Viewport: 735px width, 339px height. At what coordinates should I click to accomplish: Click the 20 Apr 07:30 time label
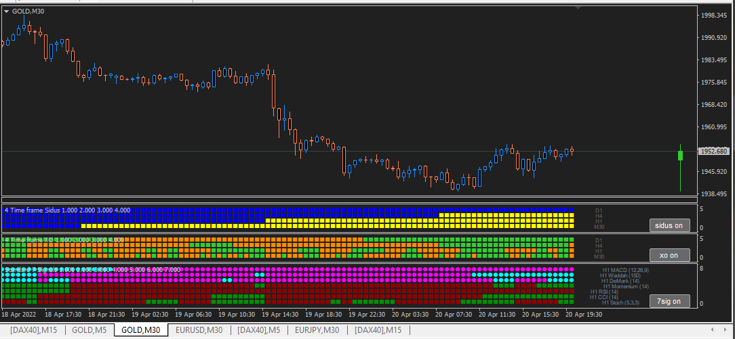pos(454,315)
